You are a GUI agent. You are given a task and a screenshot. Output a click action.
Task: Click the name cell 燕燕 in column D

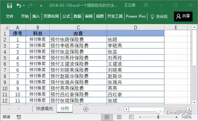[136, 88]
